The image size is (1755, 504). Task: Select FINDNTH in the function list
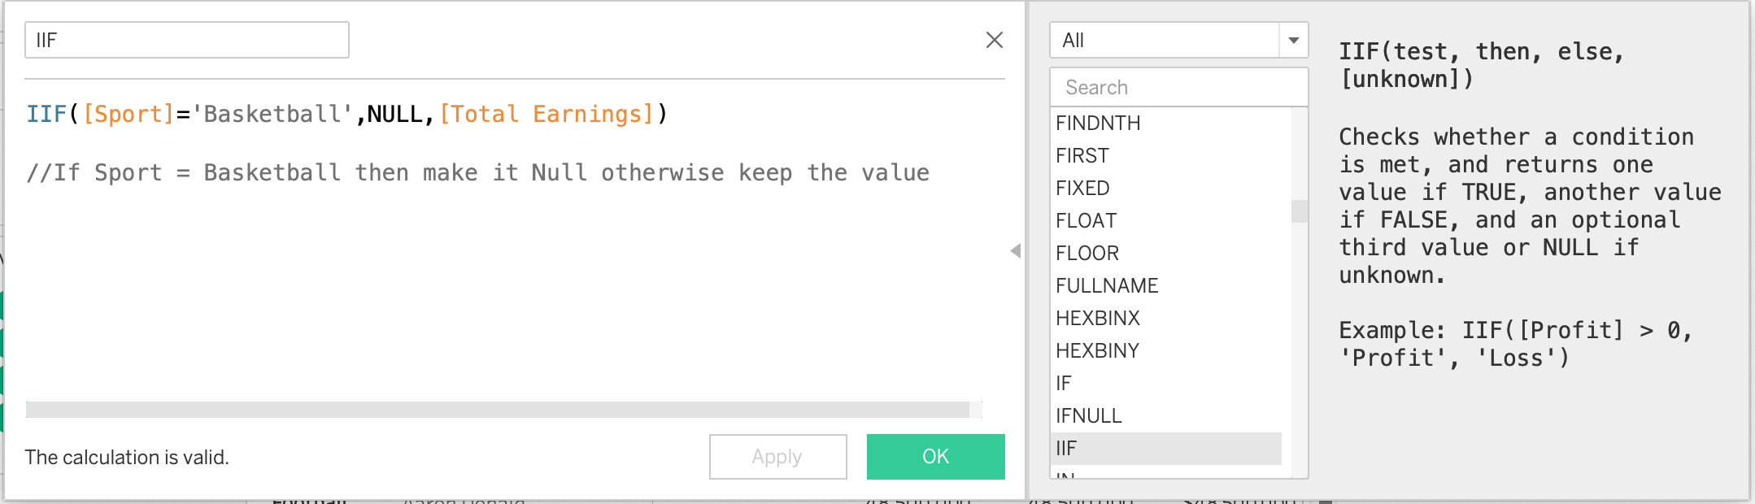[x=1098, y=123]
